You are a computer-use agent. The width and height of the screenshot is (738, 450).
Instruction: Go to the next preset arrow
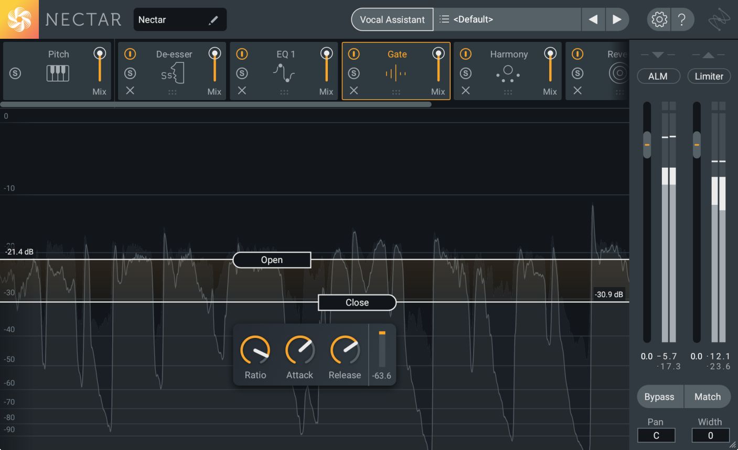(617, 19)
